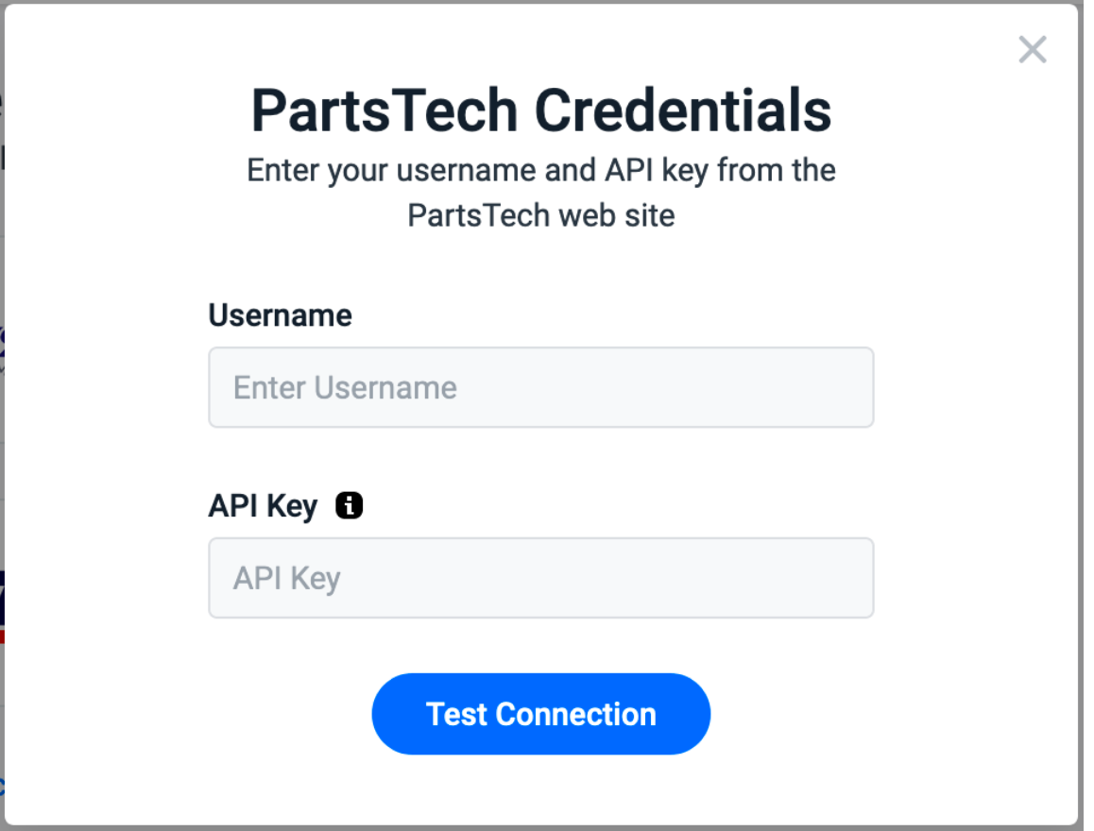1094x831 pixels.
Task: Select the Username input below its label
Action: (x=540, y=387)
